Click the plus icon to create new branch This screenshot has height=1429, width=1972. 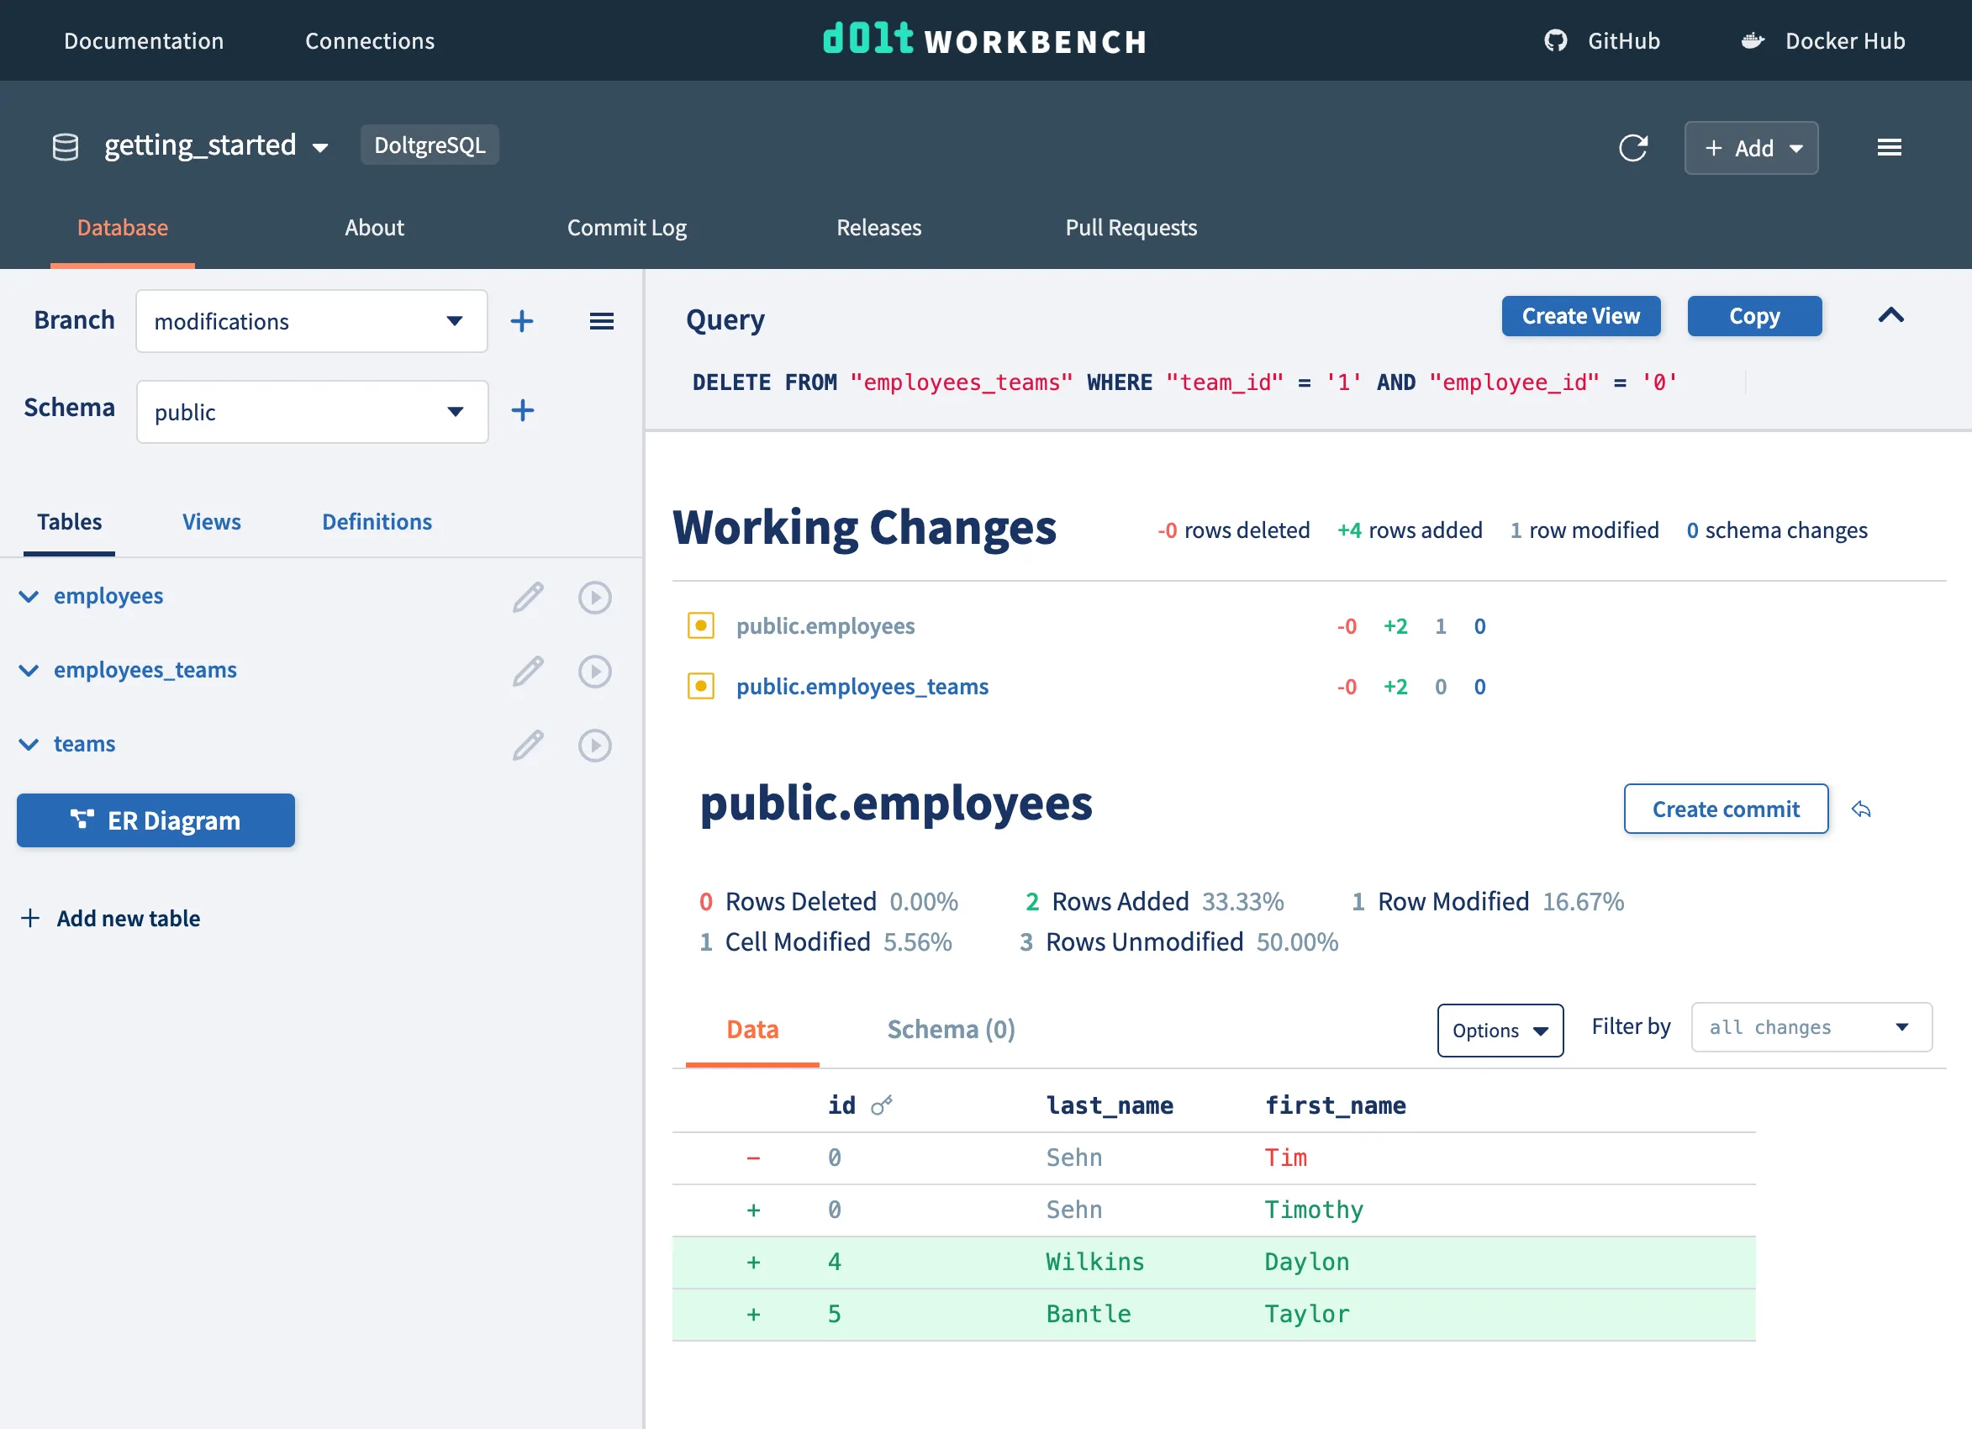[522, 321]
